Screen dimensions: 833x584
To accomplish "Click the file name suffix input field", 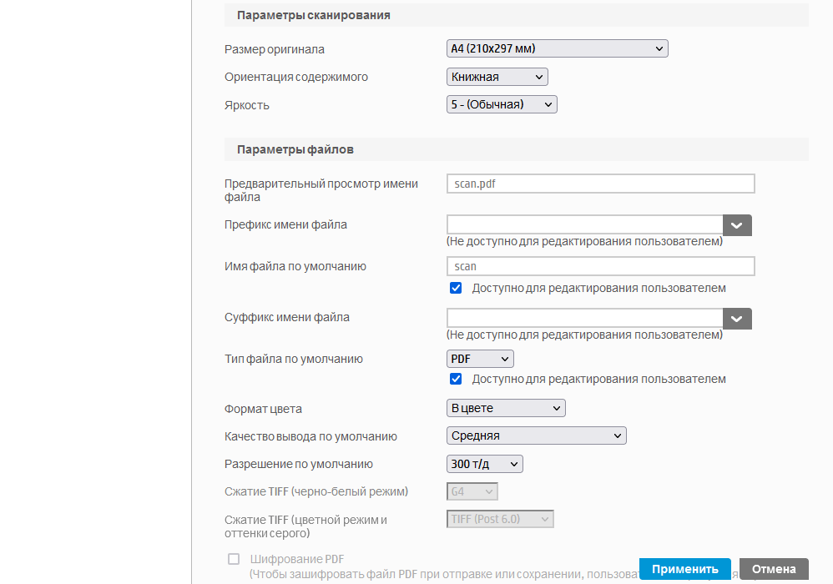I will (x=584, y=319).
